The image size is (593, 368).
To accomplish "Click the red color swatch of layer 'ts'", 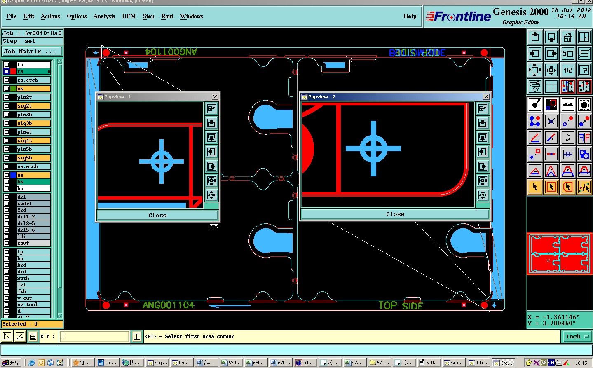I will point(13,71).
